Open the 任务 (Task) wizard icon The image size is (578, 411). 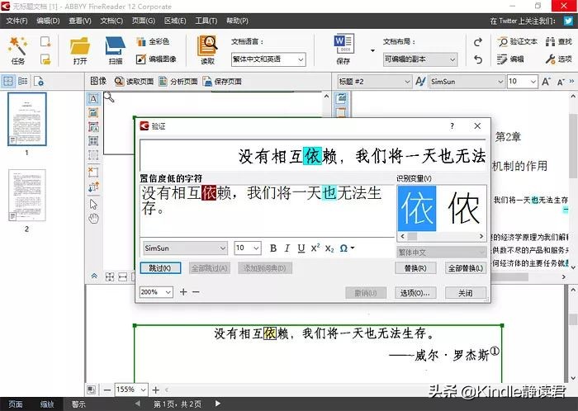coord(17,50)
